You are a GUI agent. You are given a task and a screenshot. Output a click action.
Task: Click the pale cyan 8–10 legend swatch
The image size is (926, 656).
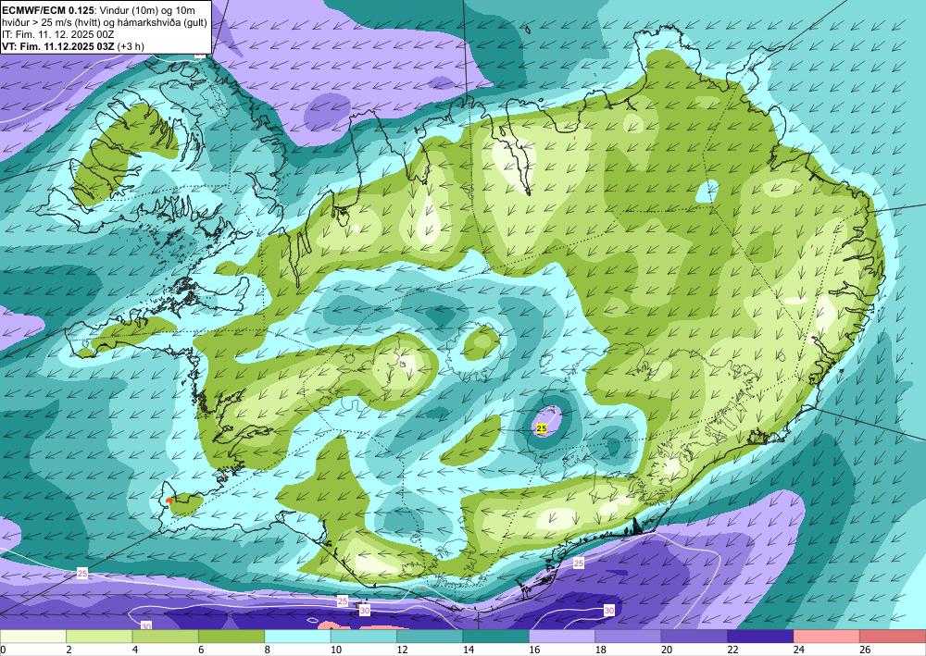click(297, 637)
